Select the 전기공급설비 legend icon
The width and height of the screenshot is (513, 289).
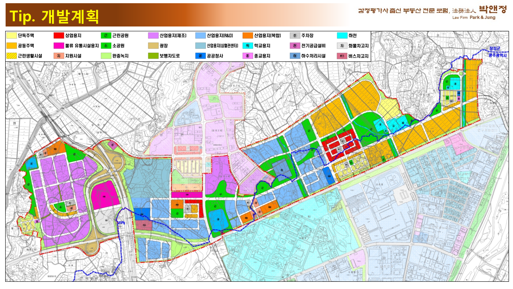click(295, 46)
